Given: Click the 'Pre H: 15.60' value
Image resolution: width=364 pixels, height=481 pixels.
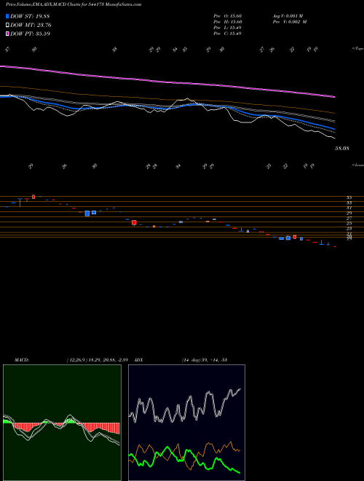Looking at the screenshot, I should coord(228,22).
